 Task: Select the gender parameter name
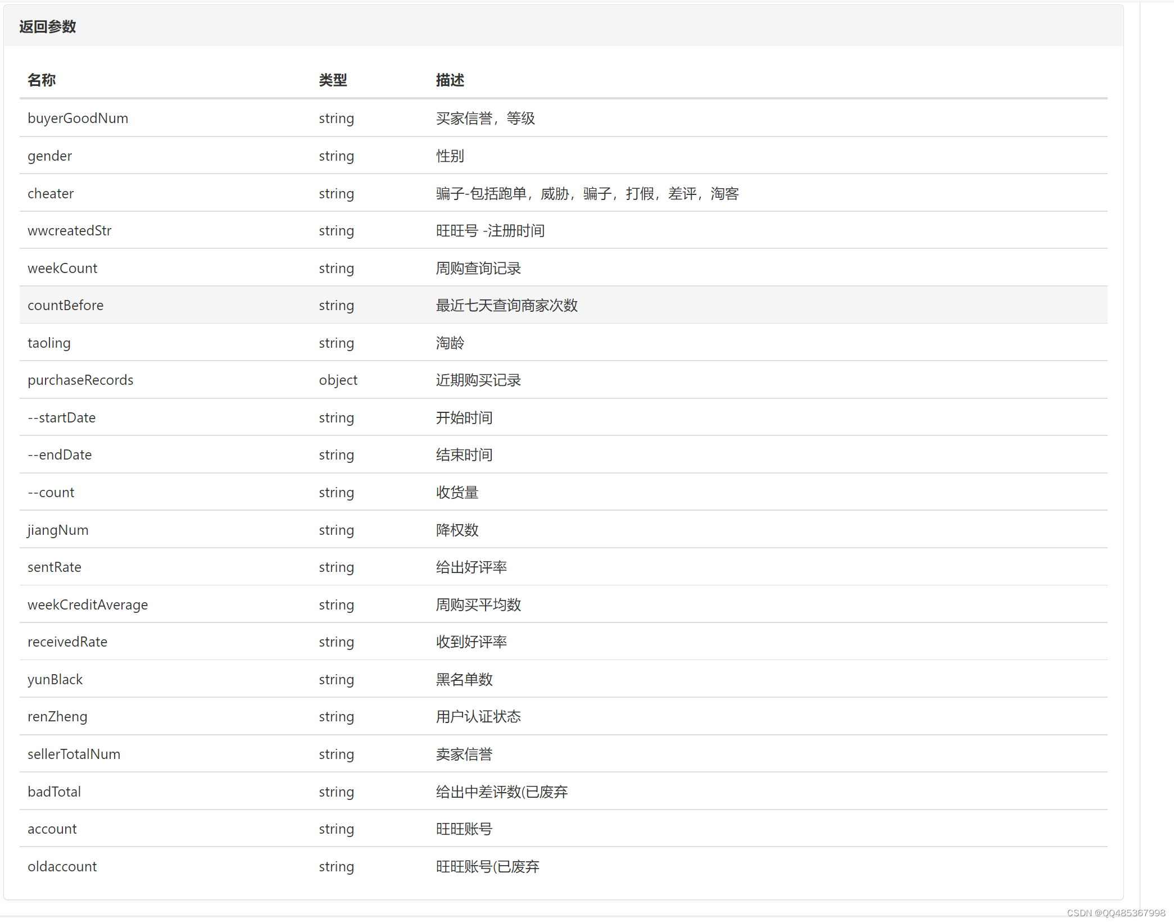(x=50, y=156)
